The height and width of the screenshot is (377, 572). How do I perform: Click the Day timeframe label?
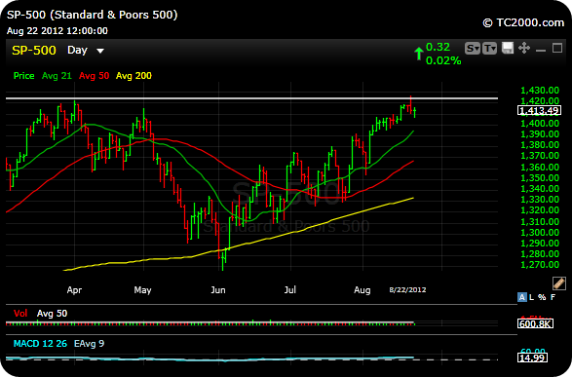tap(77, 50)
